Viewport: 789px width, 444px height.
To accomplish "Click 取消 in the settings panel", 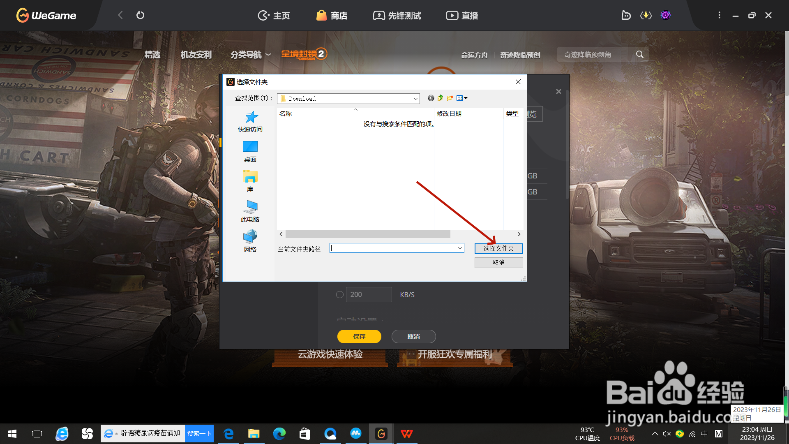I will coord(413,336).
